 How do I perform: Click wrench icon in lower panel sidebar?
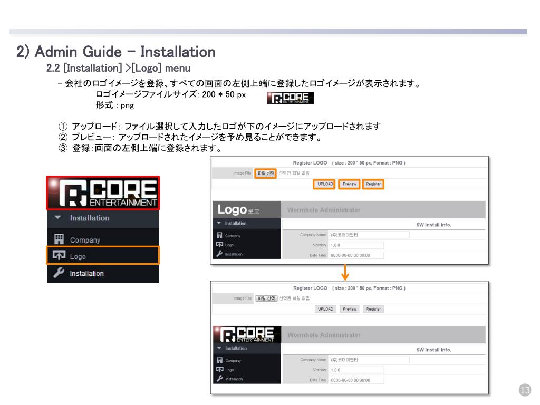[x=220, y=379]
